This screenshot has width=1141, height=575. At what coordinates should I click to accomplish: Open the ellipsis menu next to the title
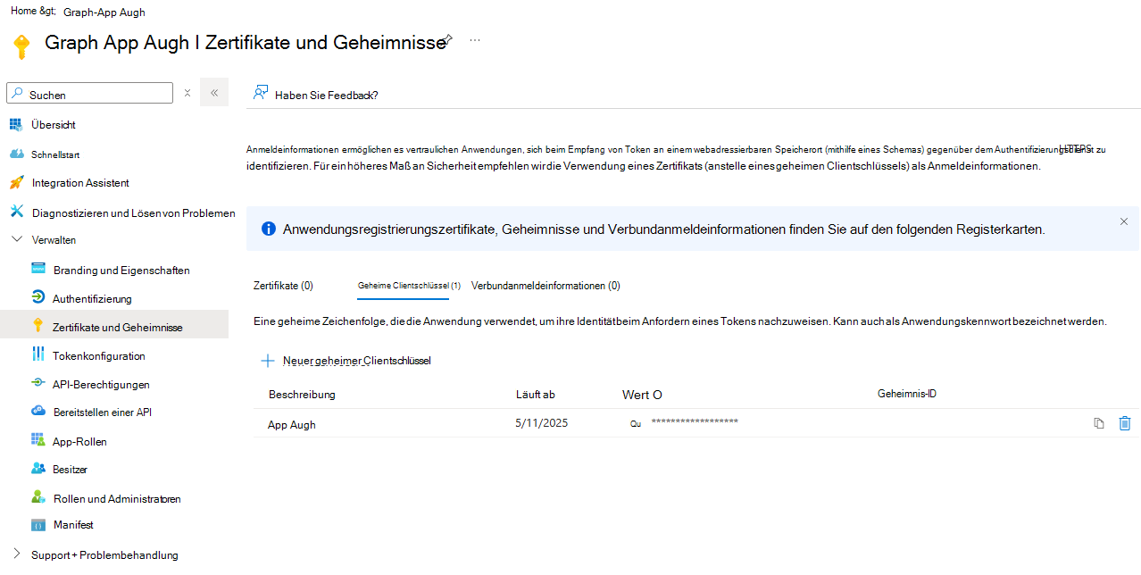tap(474, 39)
